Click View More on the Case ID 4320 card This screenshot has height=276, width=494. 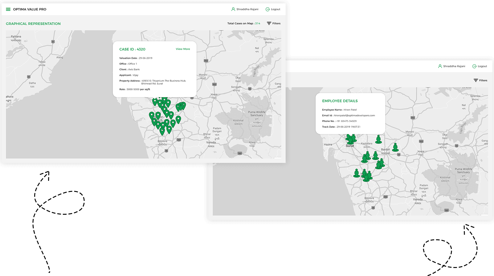pyautogui.click(x=183, y=49)
